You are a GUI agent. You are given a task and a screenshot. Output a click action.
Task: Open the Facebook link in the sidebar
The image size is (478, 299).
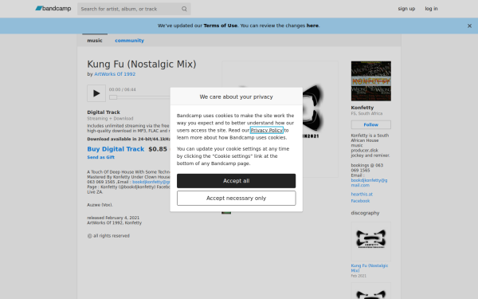[360, 201]
